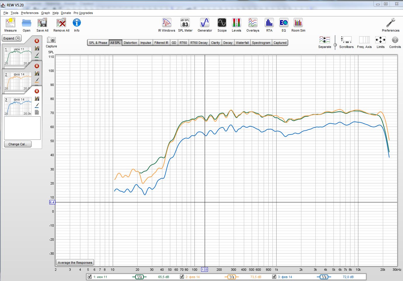Open smoothing selector for green trace

point(139,277)
